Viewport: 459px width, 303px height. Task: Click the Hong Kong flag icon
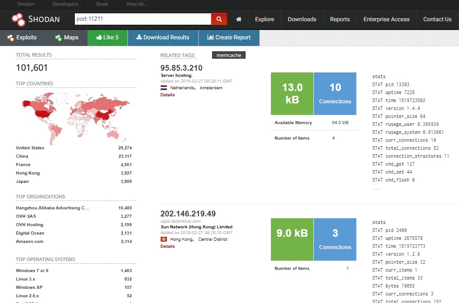[x=164, y=239]
